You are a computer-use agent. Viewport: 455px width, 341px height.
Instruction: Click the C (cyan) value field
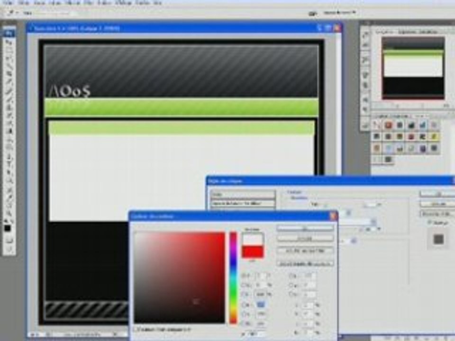307,305
